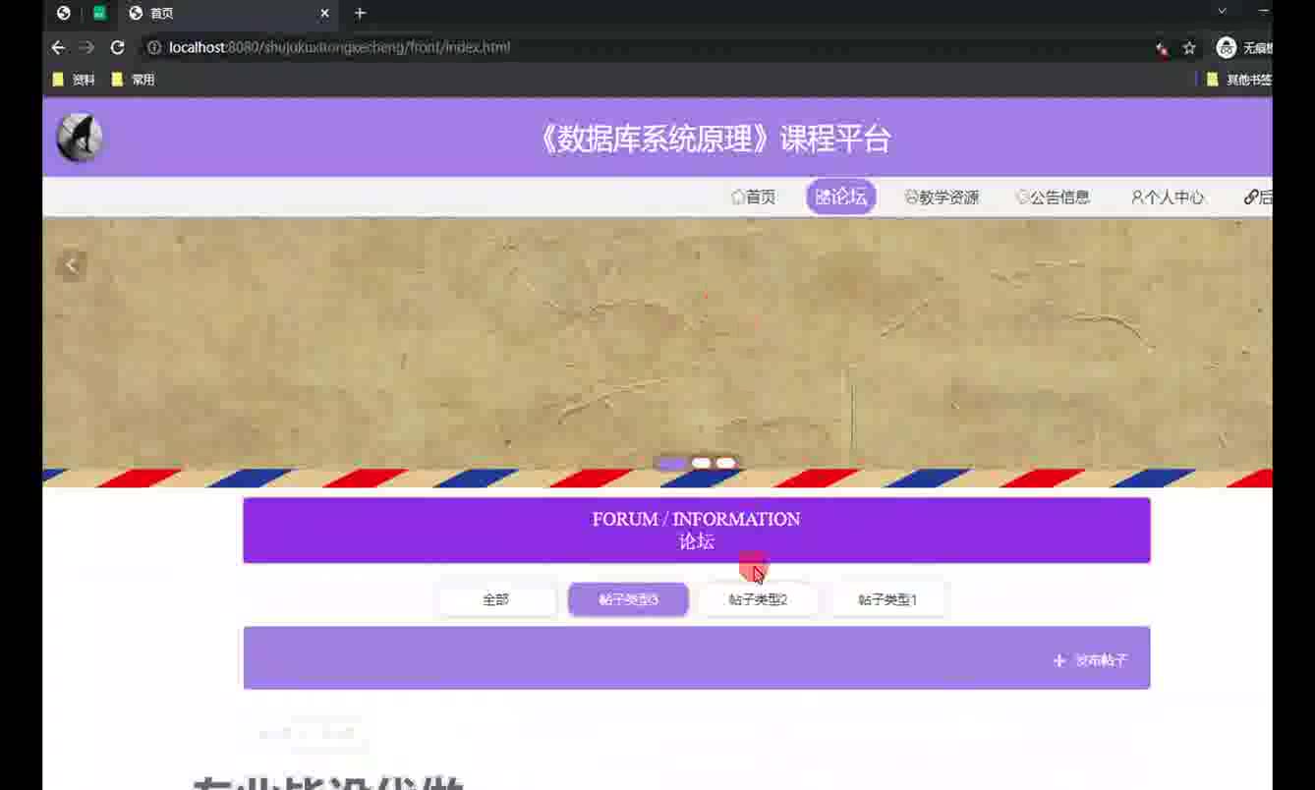Select the second carousel indicator dot
Image resolution: width=1315 pixels, height=790 pixels.
701,463
